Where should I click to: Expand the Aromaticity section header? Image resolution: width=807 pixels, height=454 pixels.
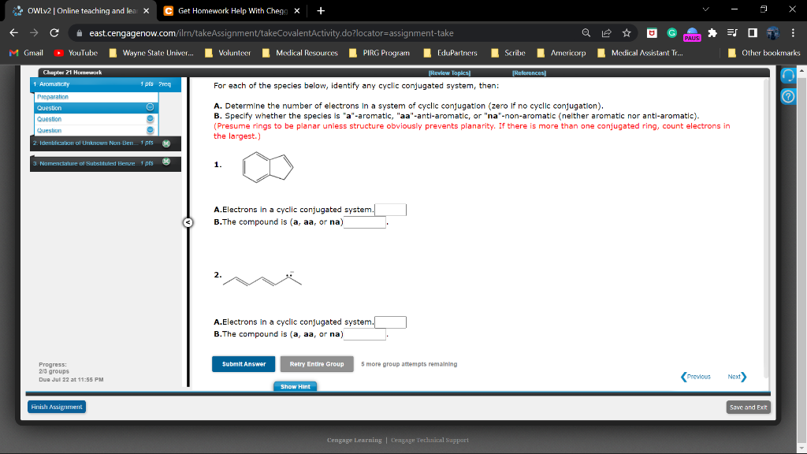coord(106,84)
